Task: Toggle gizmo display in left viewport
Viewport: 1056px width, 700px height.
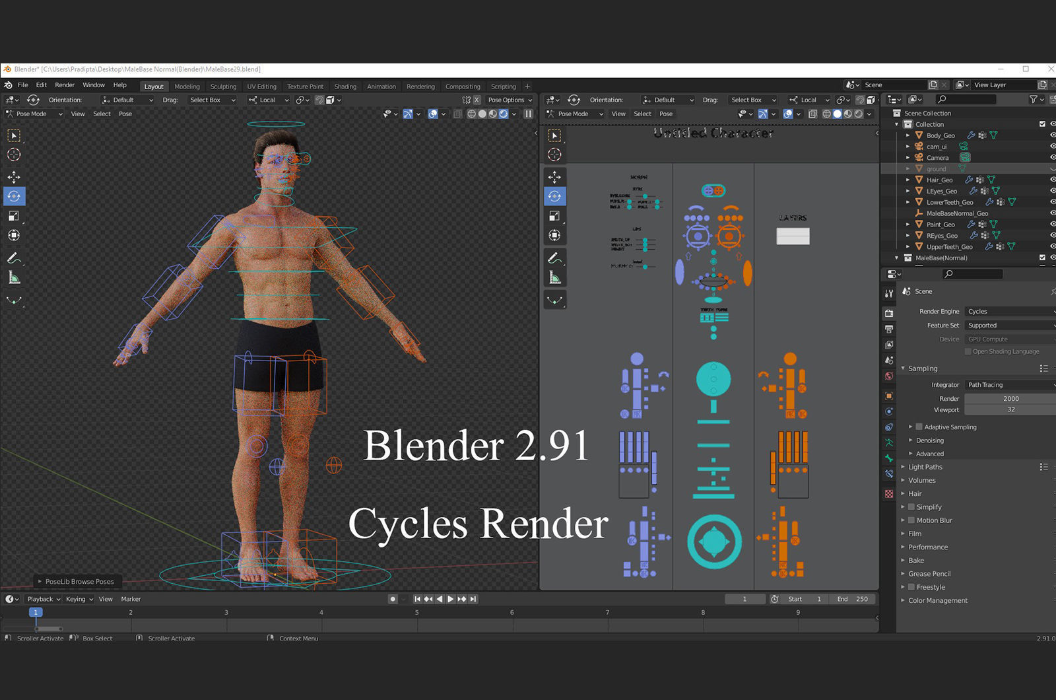Action: [408, 114]
